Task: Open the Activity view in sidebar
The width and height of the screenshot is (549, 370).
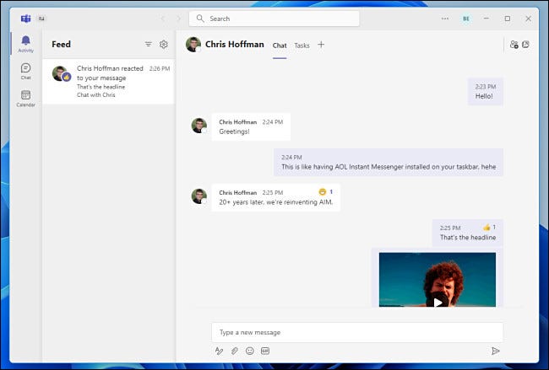Action: coord(25,43)
